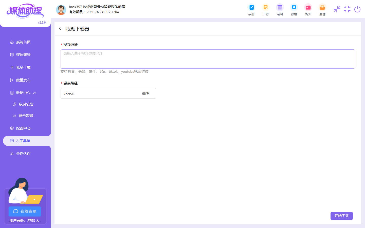Open 账号数据 in the sidebar
Image resolution: width=365 pixels, height=228 pixels.
pyautogui.click(x=26, y=116)
